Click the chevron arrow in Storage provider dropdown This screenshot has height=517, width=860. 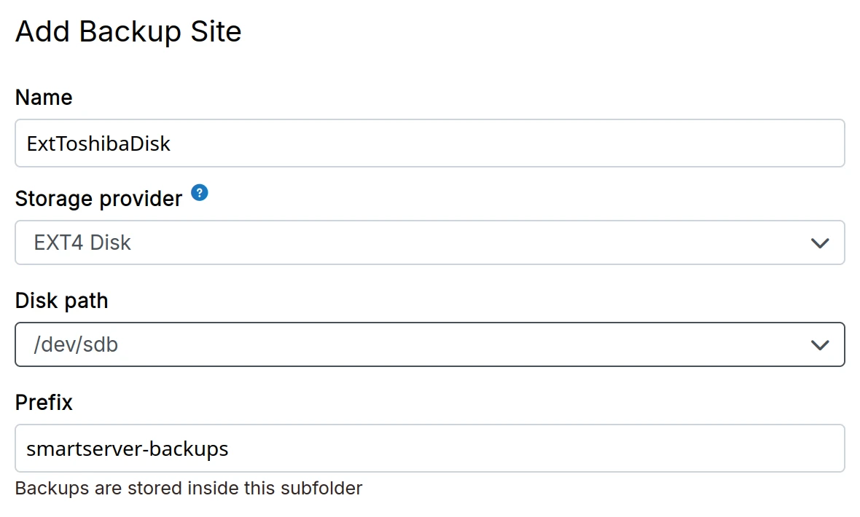(820, 243)
